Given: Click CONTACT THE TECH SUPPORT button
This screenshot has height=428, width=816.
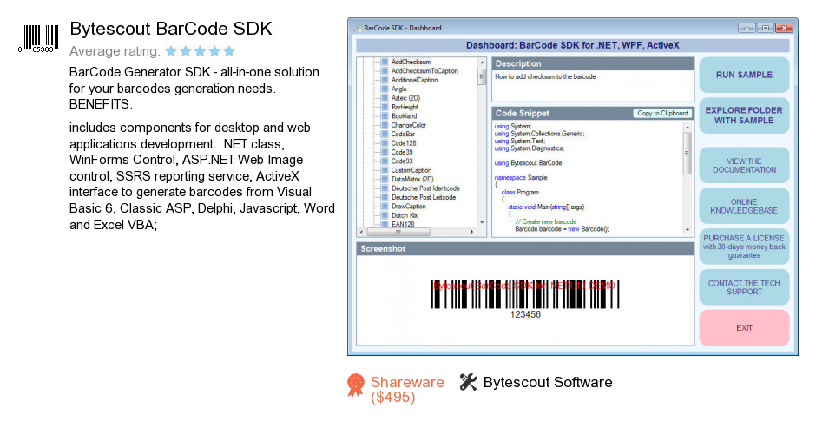Looking at the screenshot, I should point(744,287).
